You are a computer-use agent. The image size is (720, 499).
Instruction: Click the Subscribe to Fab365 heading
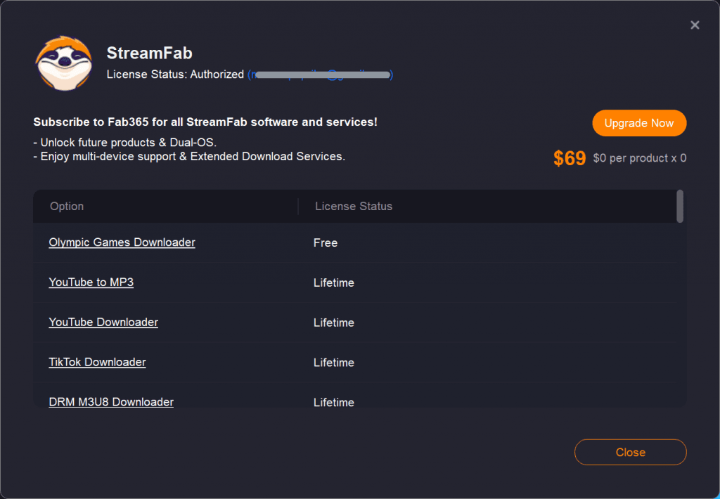pos(205,122)
